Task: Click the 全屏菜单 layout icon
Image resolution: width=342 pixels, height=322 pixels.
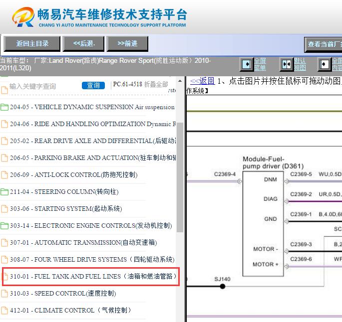Action: coord(247,64)
